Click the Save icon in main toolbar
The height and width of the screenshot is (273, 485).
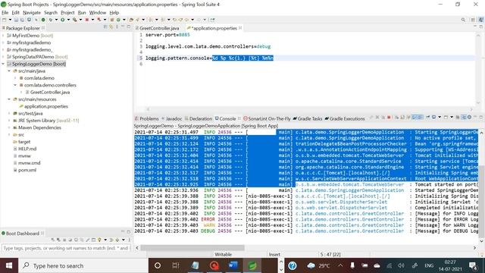click(16, 20)
